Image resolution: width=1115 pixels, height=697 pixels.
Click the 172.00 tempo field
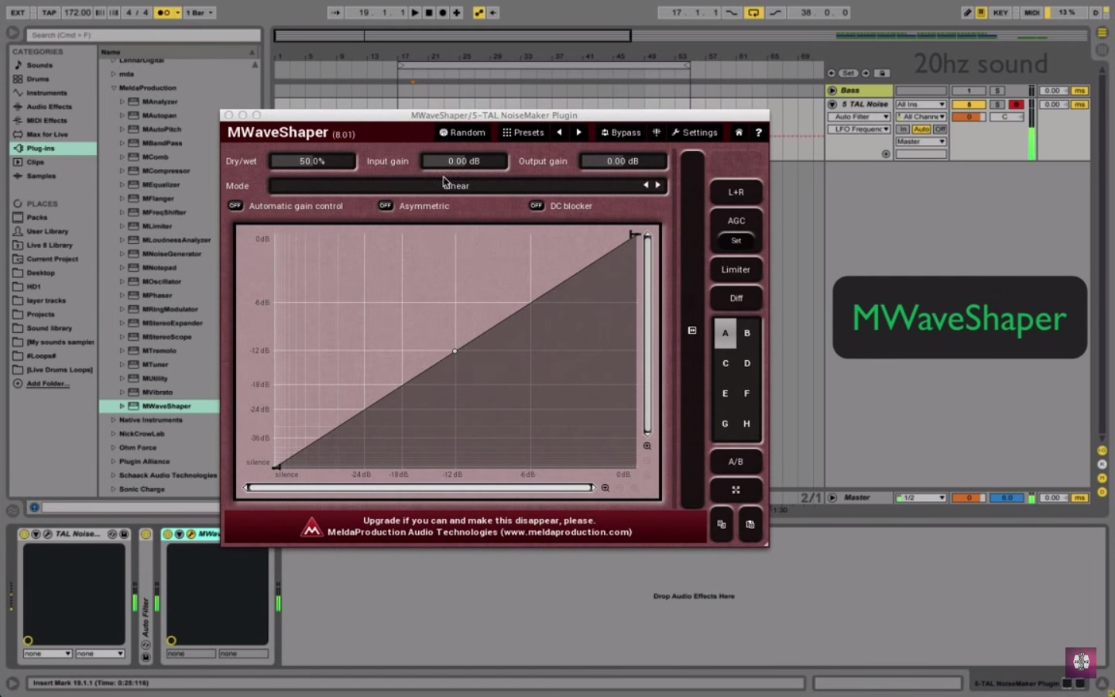click(x=77, y=12)
